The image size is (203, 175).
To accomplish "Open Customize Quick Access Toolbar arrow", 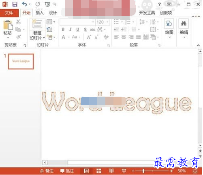I will coord(55,4).
